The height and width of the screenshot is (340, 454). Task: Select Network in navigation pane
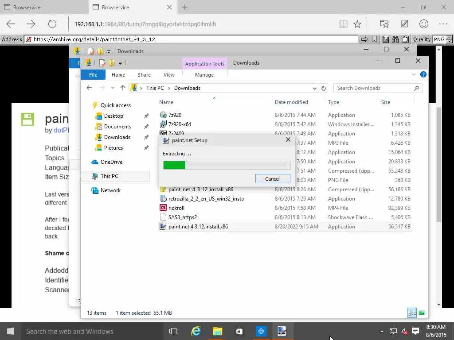pos(110,190)
